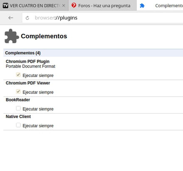Click the browser://plugins address bar
This screenshot has height=171, width=183.
click(x=103, y=18)
